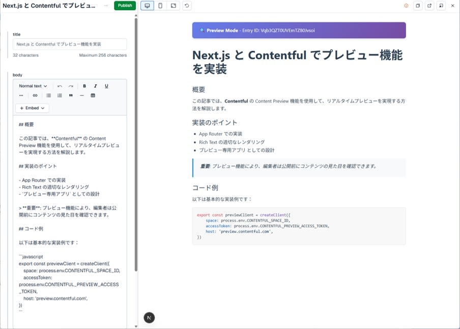Redo the last edit in body editor

(71, 86)
